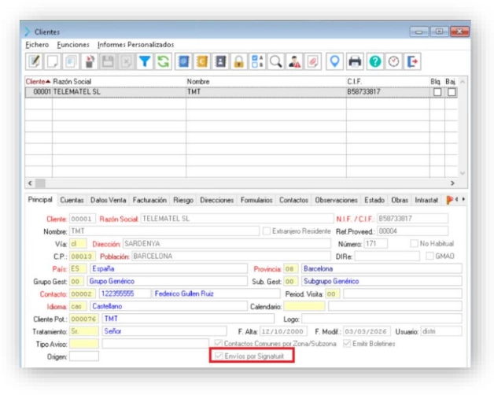The width and height of the screenshot is (494, 395).
Task: Select the 00001 TELEMATEL SL grid row
Action: (x=241, y=92)
